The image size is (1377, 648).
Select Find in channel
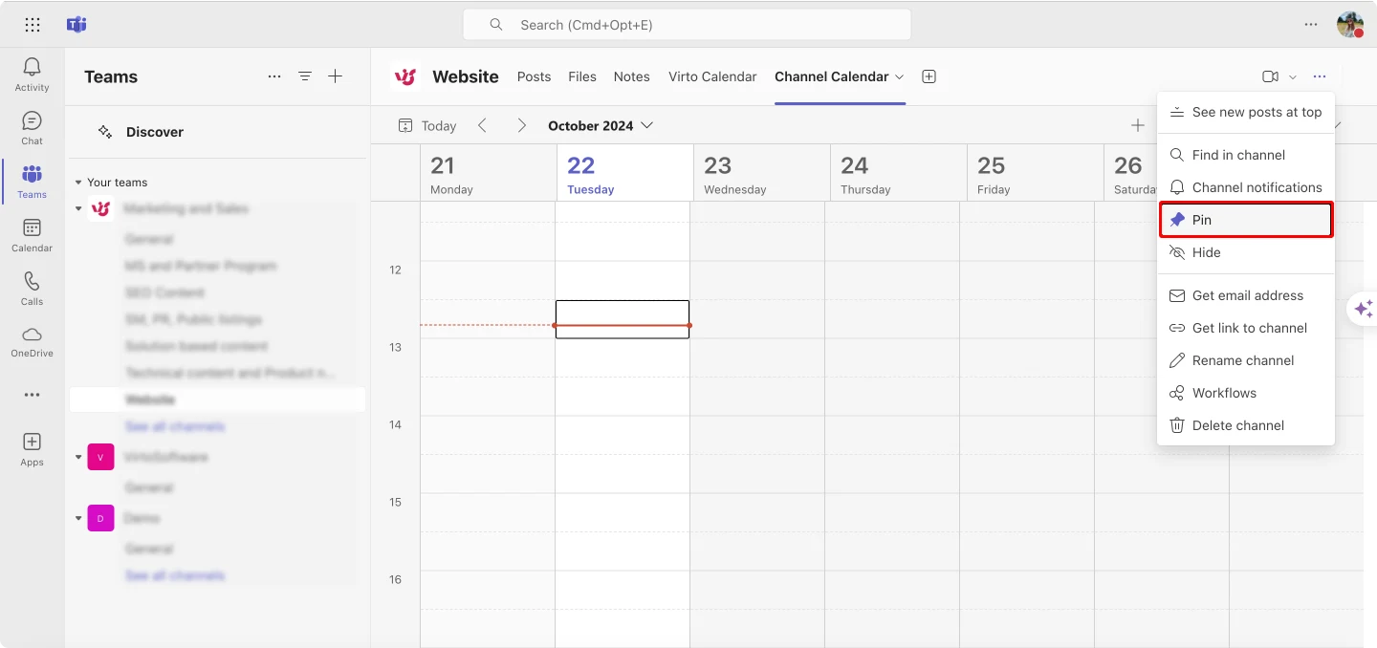coord(1246,155)
